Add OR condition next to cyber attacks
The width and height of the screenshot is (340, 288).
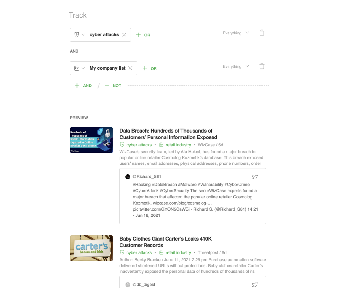pos(143,35)
